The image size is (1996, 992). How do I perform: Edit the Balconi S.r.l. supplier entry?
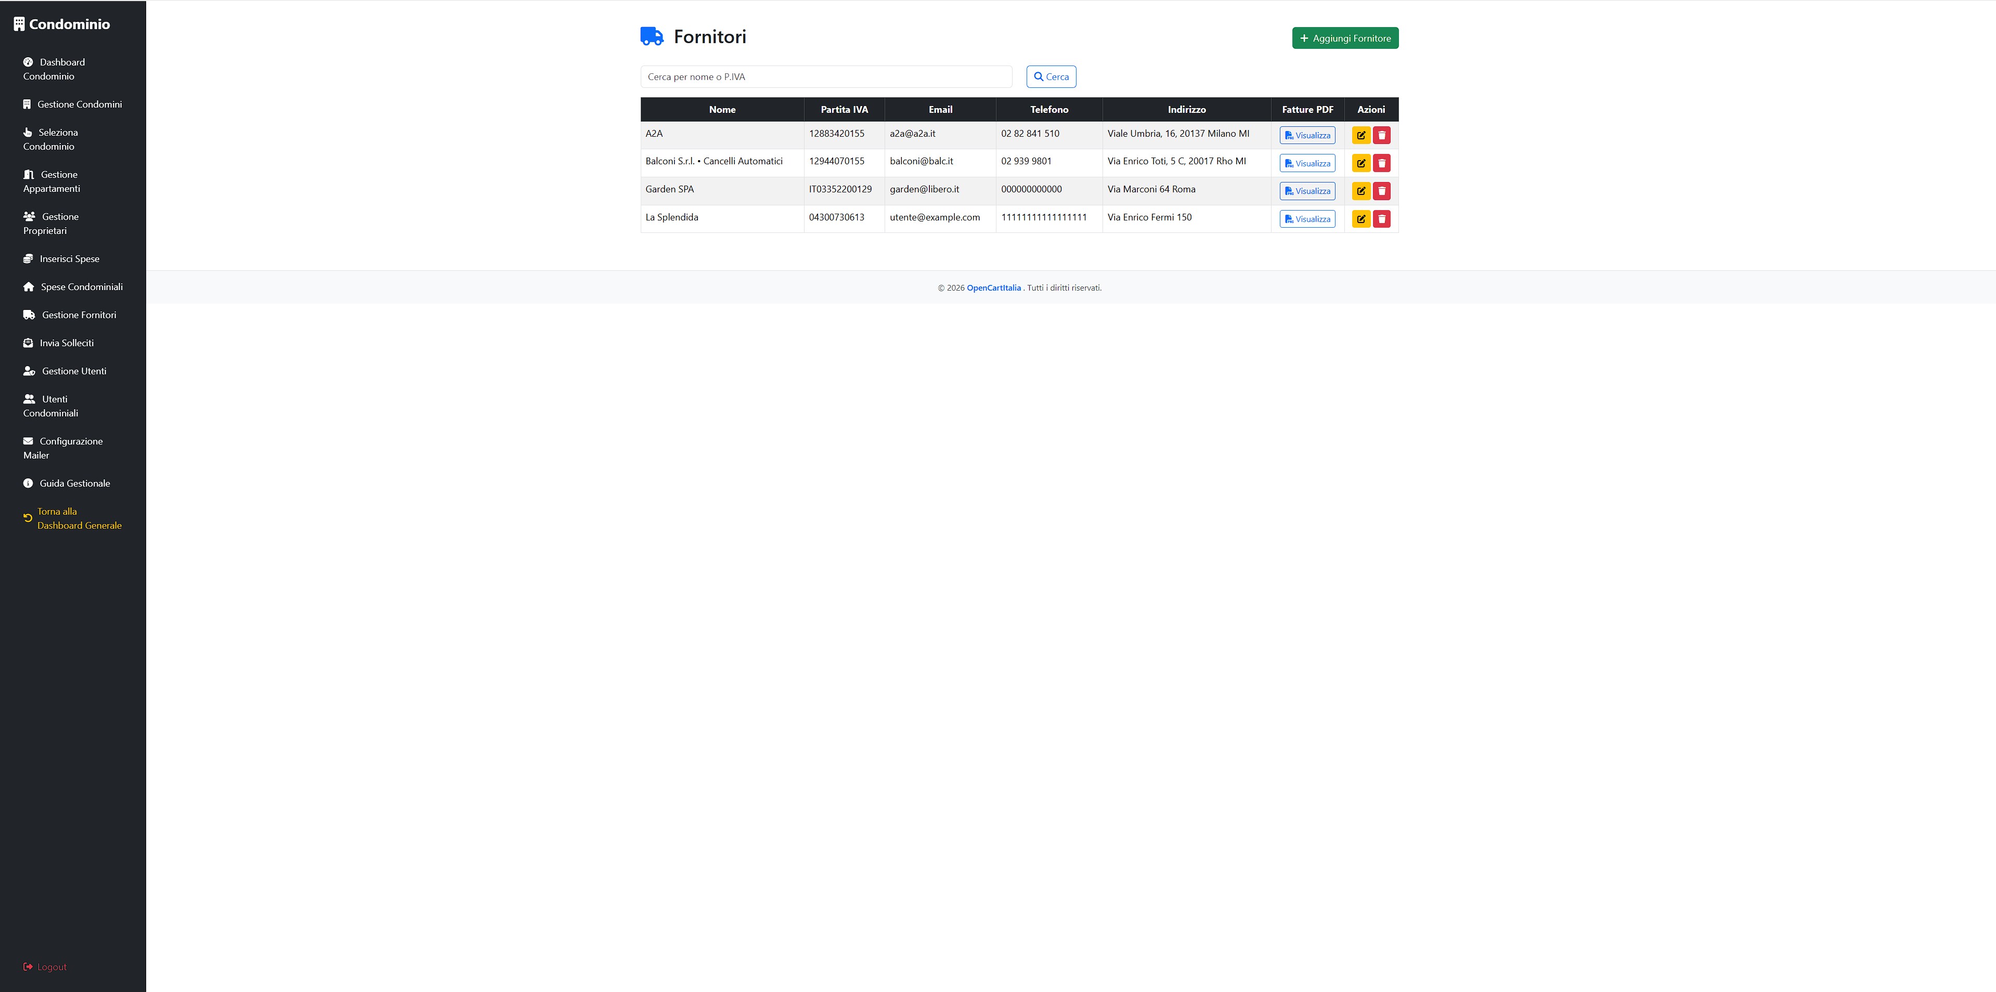click(1360, 163)
